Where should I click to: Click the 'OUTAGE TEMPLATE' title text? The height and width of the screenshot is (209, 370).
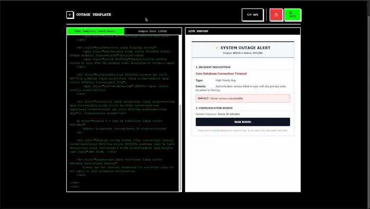coord(93,15)
